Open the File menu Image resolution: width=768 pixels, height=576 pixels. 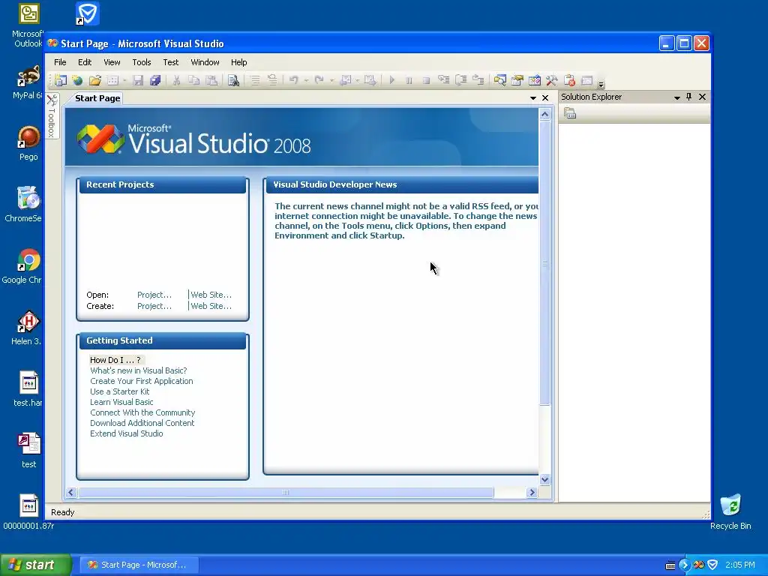pos(60,62)
